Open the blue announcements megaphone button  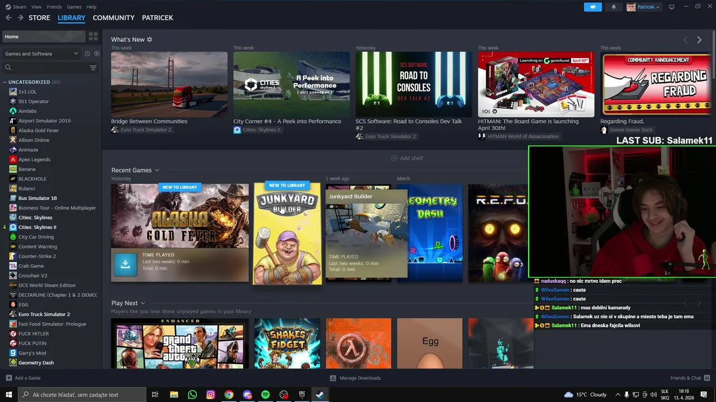(592, 7)
